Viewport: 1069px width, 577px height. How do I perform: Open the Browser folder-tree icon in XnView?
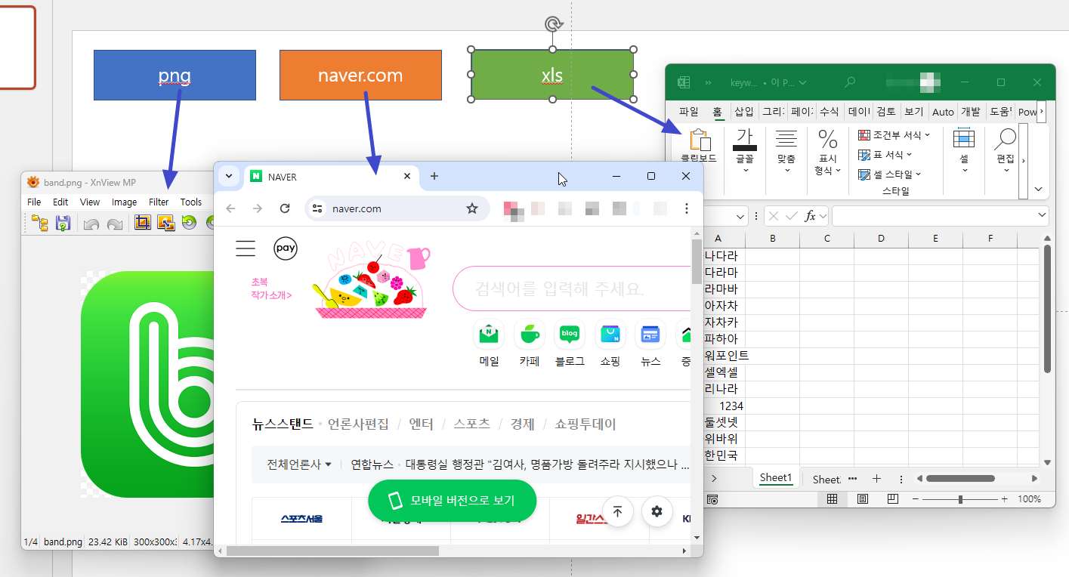40,223
